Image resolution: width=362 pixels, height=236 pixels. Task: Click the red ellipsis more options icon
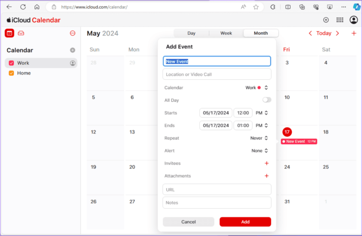[x=72, y=33]
